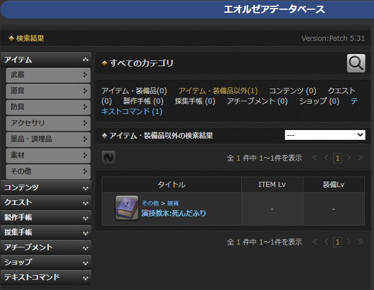Expand the 採集手帳 sidebar section
This screenshot has width=374, height=290.
(x=46, y=232)
